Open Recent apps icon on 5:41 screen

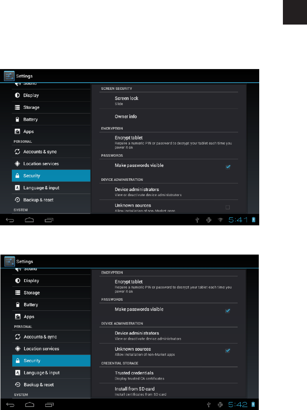click(x=49, y=220)
